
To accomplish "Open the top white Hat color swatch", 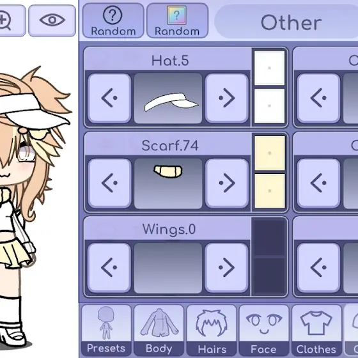I will [269, 68].
